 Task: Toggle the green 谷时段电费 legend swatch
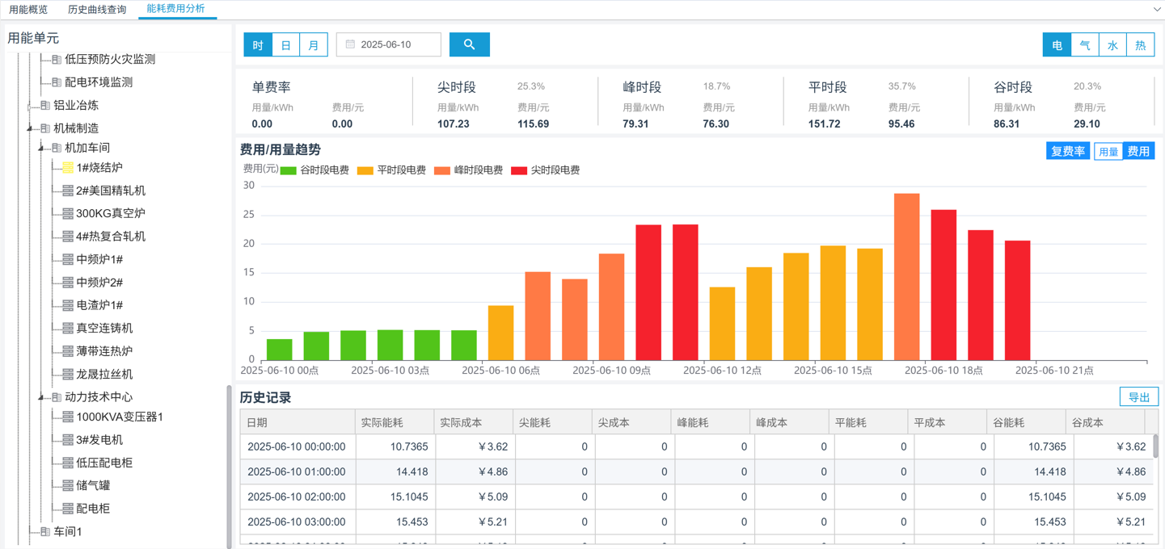point(288,170)
